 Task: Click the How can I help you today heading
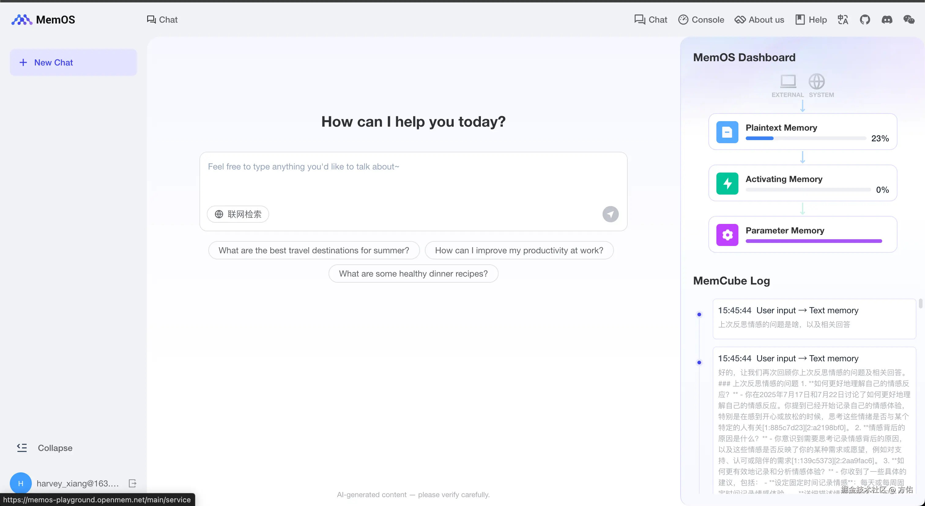point(413,122)
